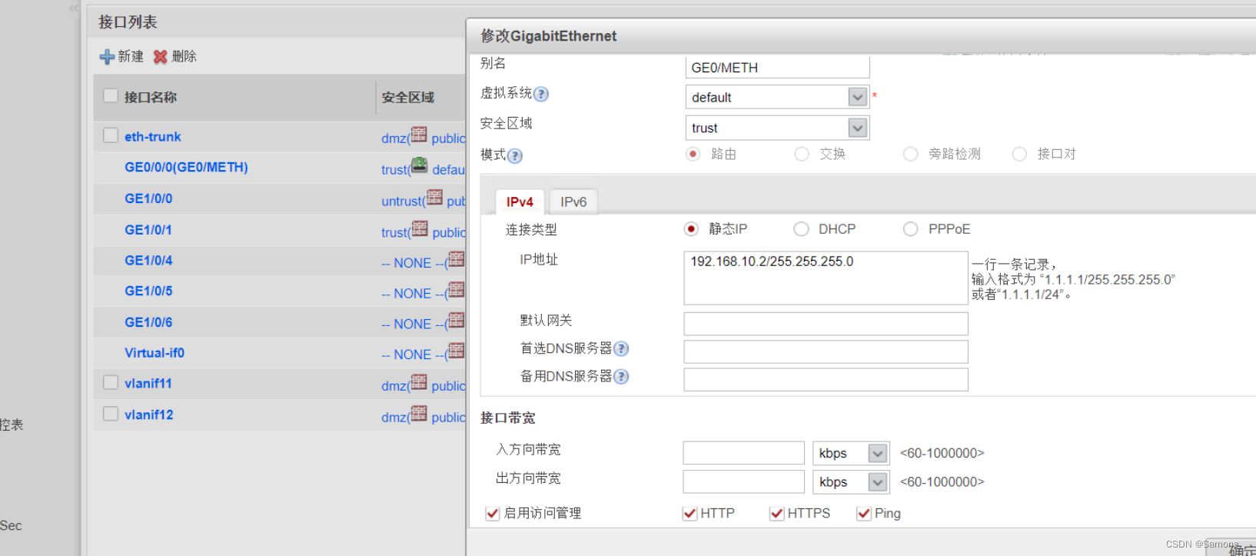The height and width of the screenshot is (556, 1256).
Task: Open 入方向带宽 kbps unit dropdown
Action: (x=878, y=454)
